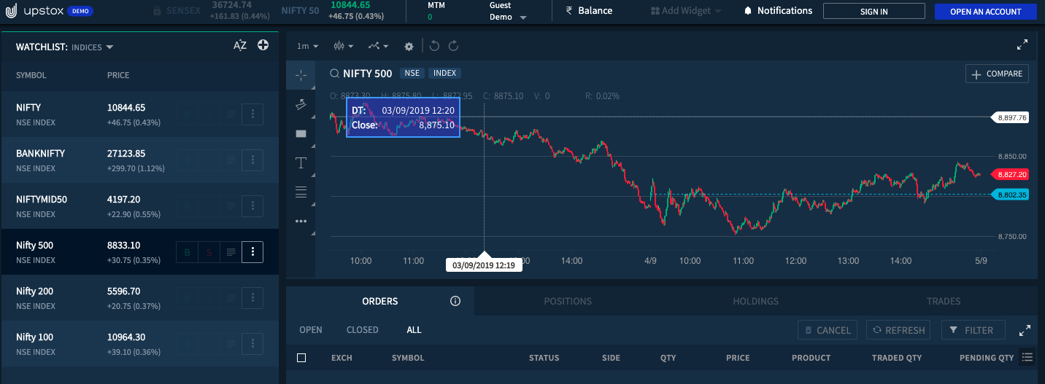Open the Add Widget dropdown
Screen dimensions: 1045x384
point(686,11)
